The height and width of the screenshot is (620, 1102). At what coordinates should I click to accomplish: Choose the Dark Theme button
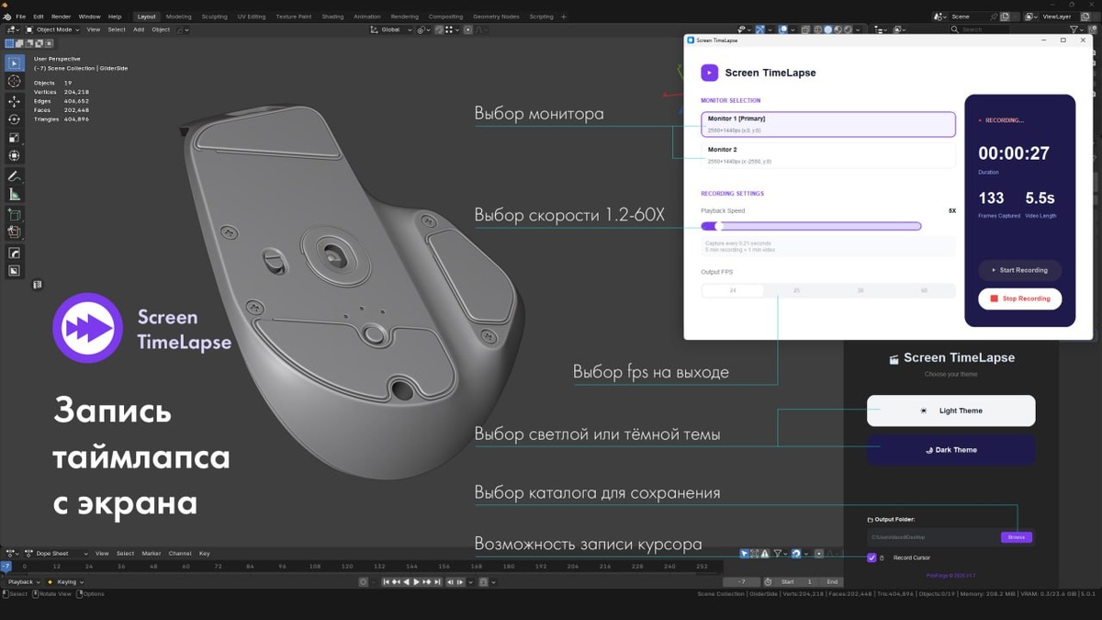pos(951,450)
